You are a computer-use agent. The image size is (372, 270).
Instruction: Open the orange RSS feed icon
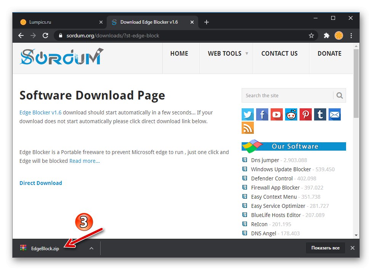coord(248,128)
